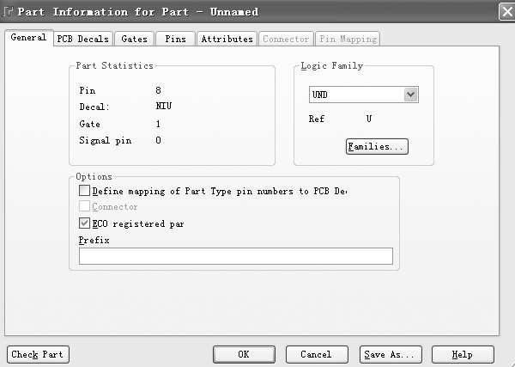Viewport: 515px width, 367px height.
Task: Cancel the part information changes
Action: click(x=316, y=354)
